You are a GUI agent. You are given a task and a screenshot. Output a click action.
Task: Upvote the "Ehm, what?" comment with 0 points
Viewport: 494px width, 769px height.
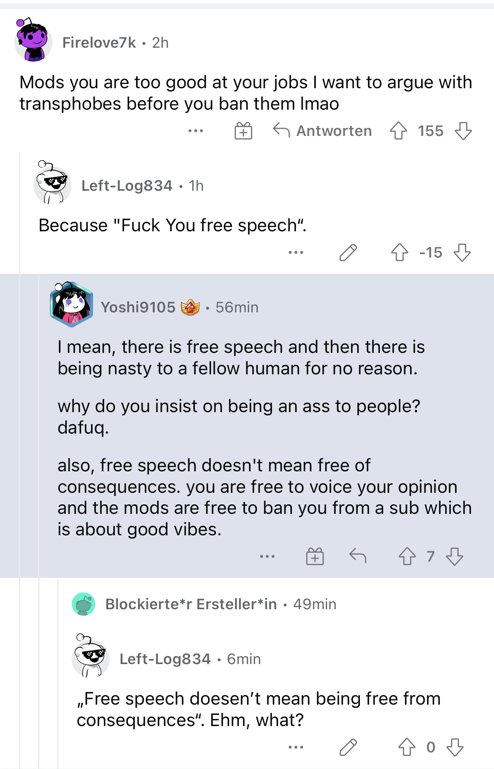(x=407, y=747)
